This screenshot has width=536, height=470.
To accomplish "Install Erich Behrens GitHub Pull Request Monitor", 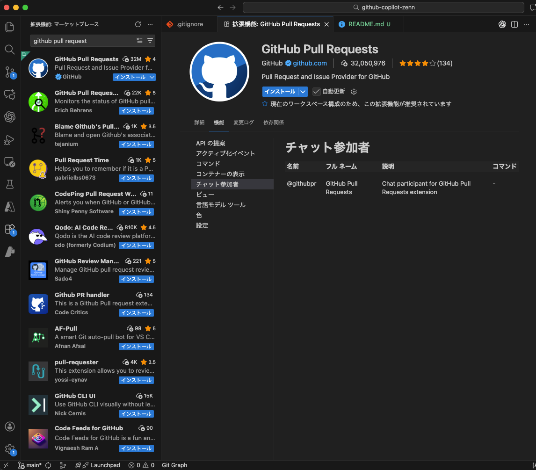I will [x=137, y=111].
